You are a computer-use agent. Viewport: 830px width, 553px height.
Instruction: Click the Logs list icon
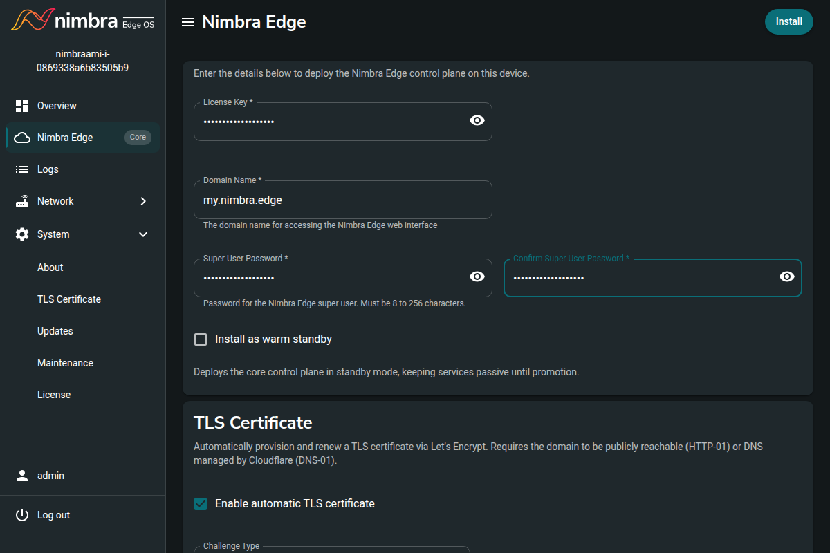(x=22, y=169)
